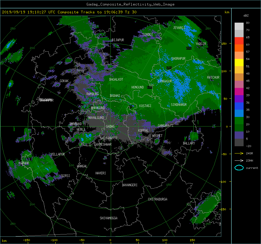
Task: Click the 2019/09/19 timestamp header text
Action: pos(69,12)
